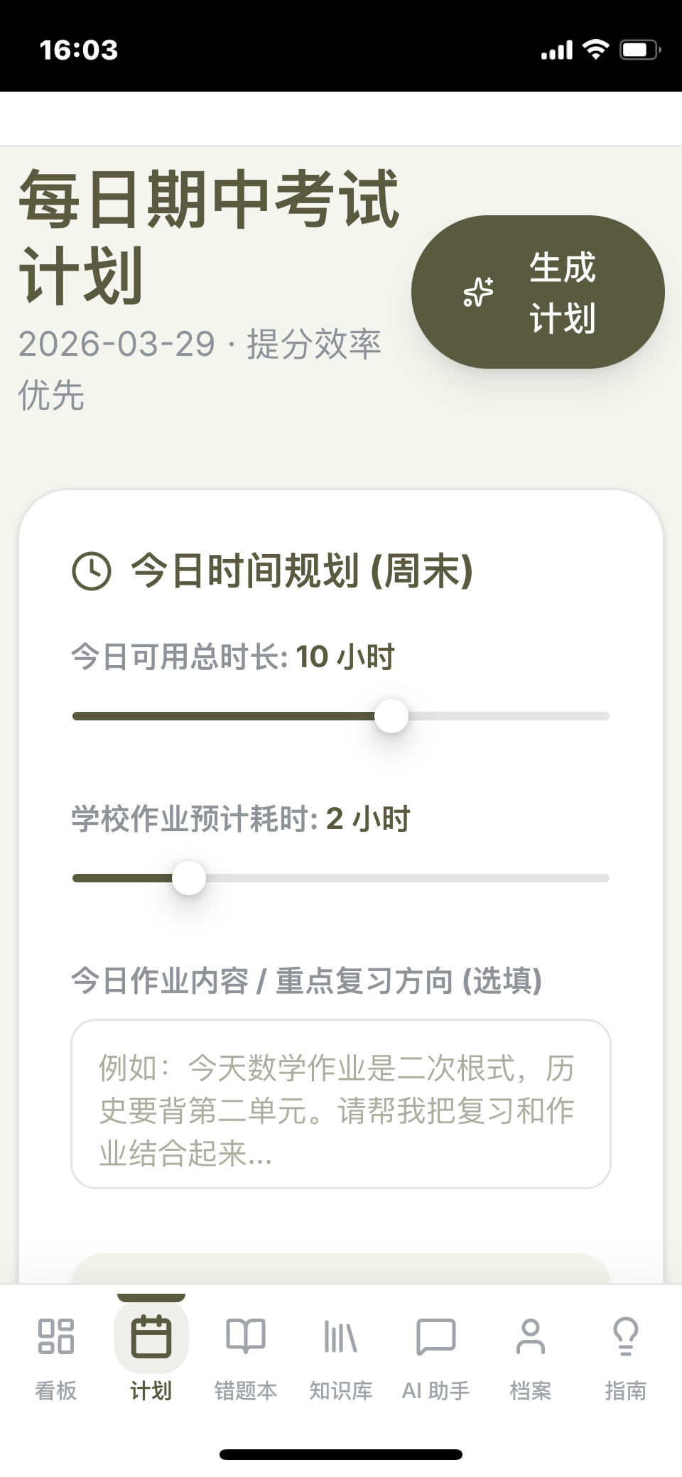682x1477 pixels.
Task: Click the 今日可用总时长 slider handle
Action: (x=391, y=716)
